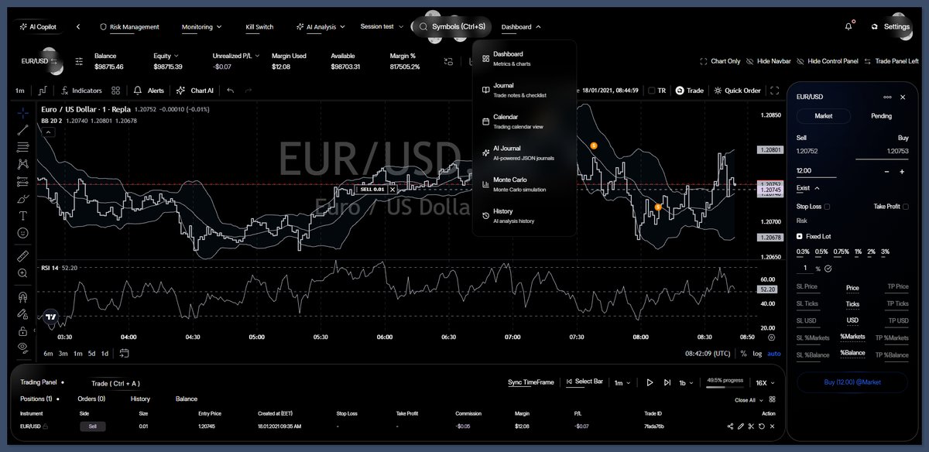Select the long position projection tool

(23, 181)
